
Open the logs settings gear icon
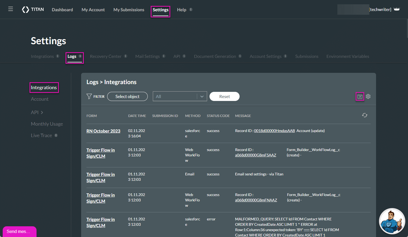368,96
